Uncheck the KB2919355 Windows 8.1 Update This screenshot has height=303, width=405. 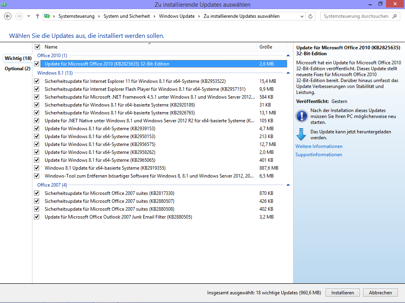coord(37,168)
